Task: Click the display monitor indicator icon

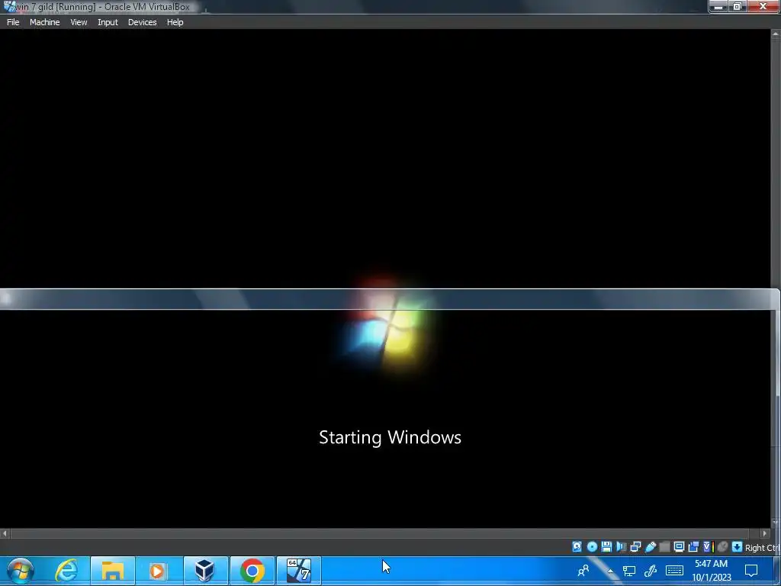Action: 679,546
